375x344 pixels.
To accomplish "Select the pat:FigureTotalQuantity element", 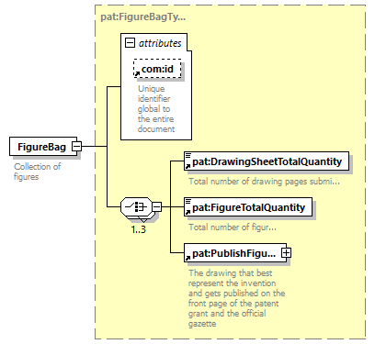I will (248, 207).
